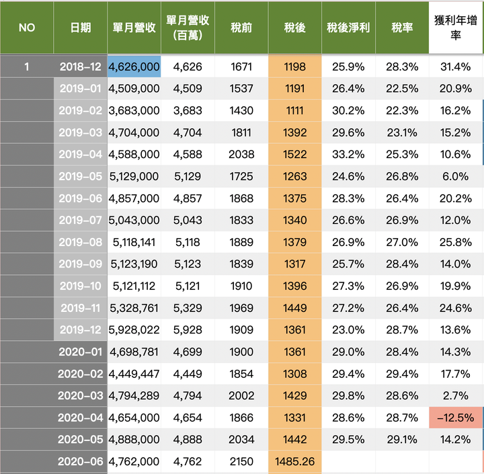This screenshot has height=474, width=484.
Task: Click the 單月營收(百萬) column header
Action: click(188, 28)
